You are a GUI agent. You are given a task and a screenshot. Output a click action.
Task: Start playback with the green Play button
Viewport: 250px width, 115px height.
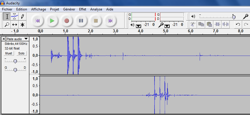[52, 21]
